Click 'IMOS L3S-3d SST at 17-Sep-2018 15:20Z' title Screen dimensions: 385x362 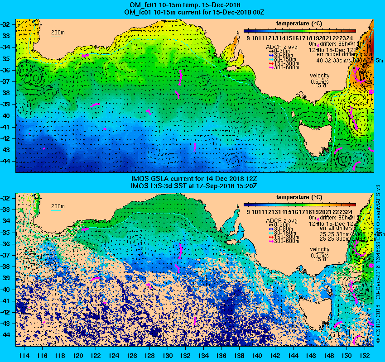(194, 186)
